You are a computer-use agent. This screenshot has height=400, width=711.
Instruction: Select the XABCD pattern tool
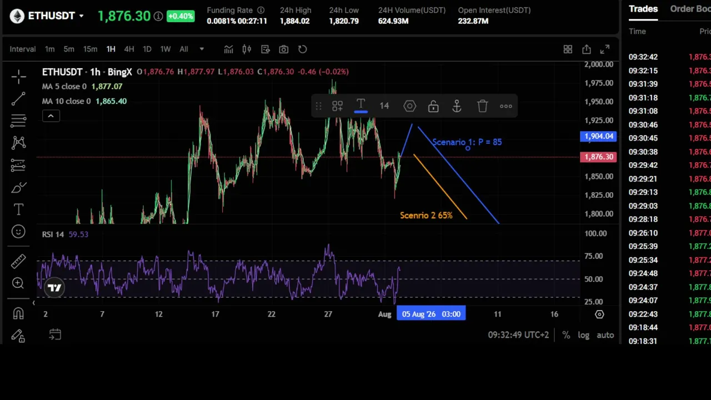(18, 143)
